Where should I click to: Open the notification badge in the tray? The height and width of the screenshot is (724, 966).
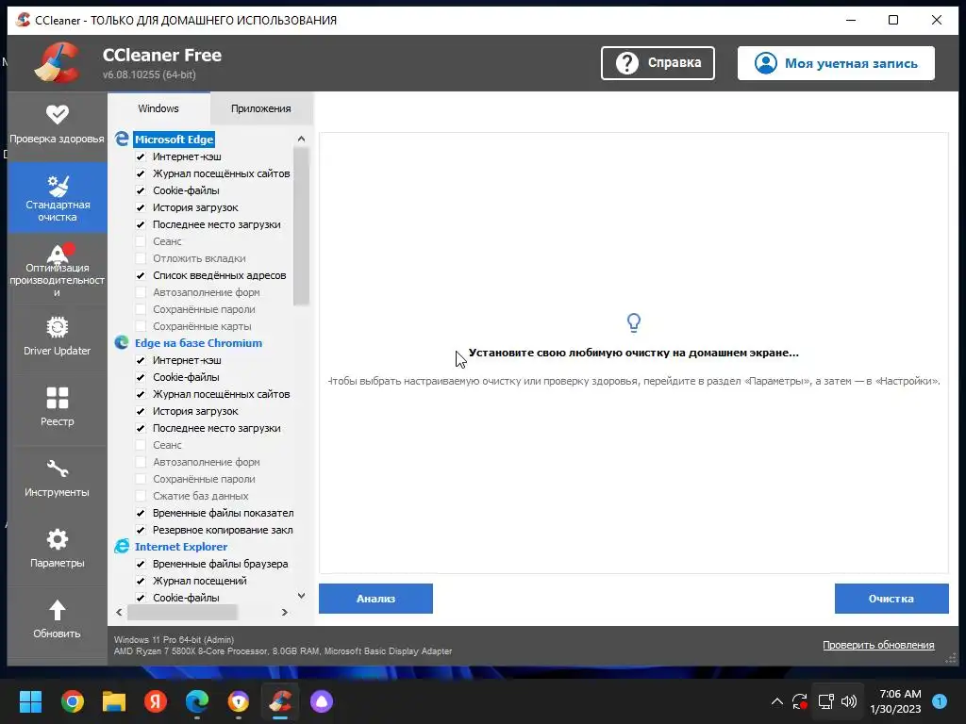940,701
